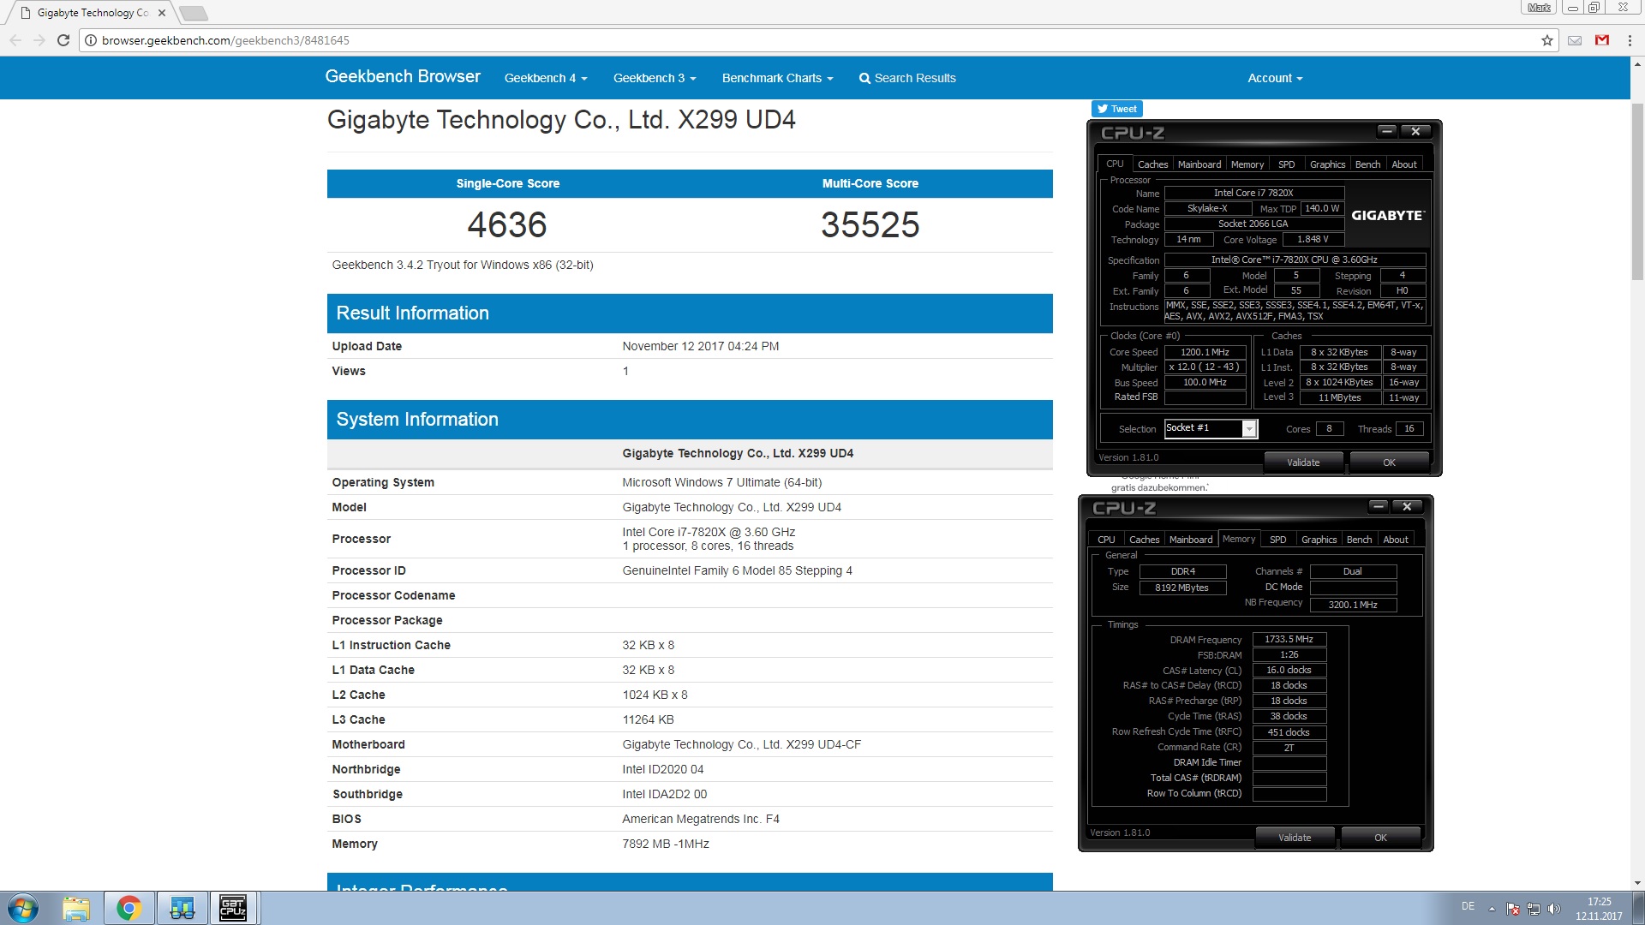Select Graphics tab in lower CPU-Z window

(1319, 540)
